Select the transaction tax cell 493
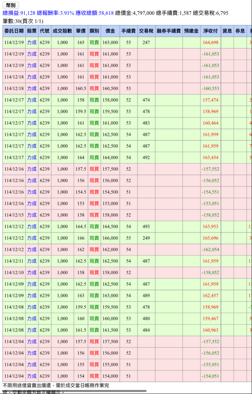252x394 pixels. 146,227
